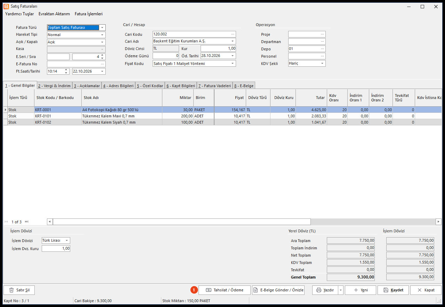Open E-Fatura No lookup ellipsis button
This screenshot has width=445, height=307.
103,64
